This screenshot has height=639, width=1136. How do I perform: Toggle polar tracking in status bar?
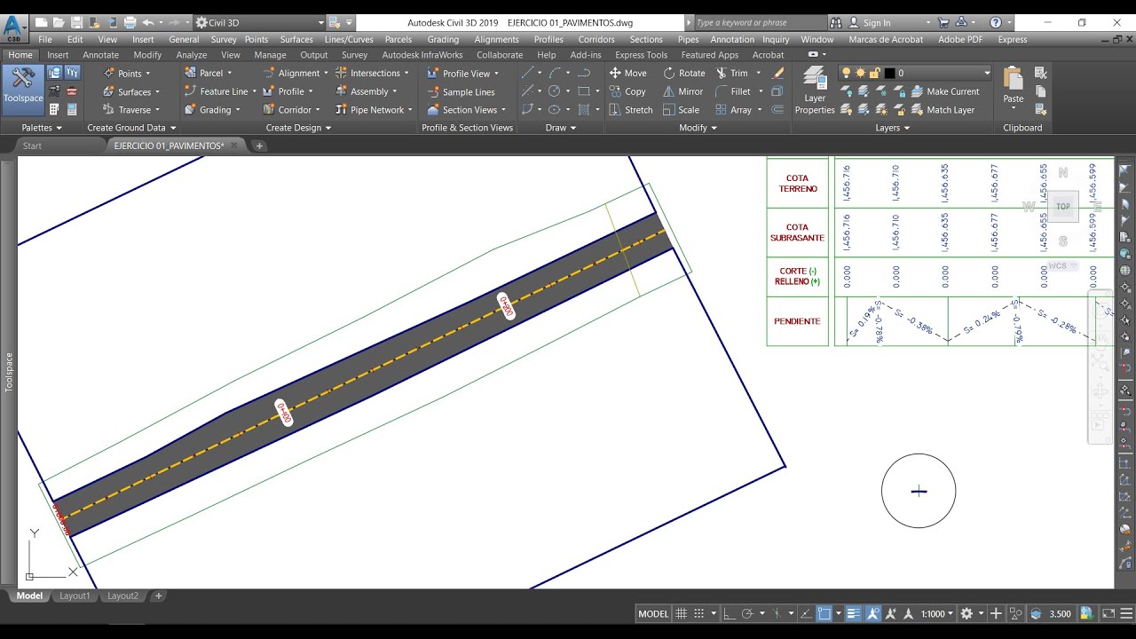747,613
